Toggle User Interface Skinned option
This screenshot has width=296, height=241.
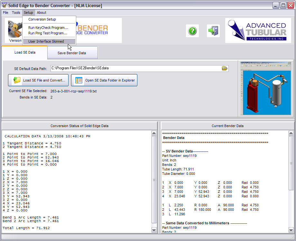click(x=46, y=41)
